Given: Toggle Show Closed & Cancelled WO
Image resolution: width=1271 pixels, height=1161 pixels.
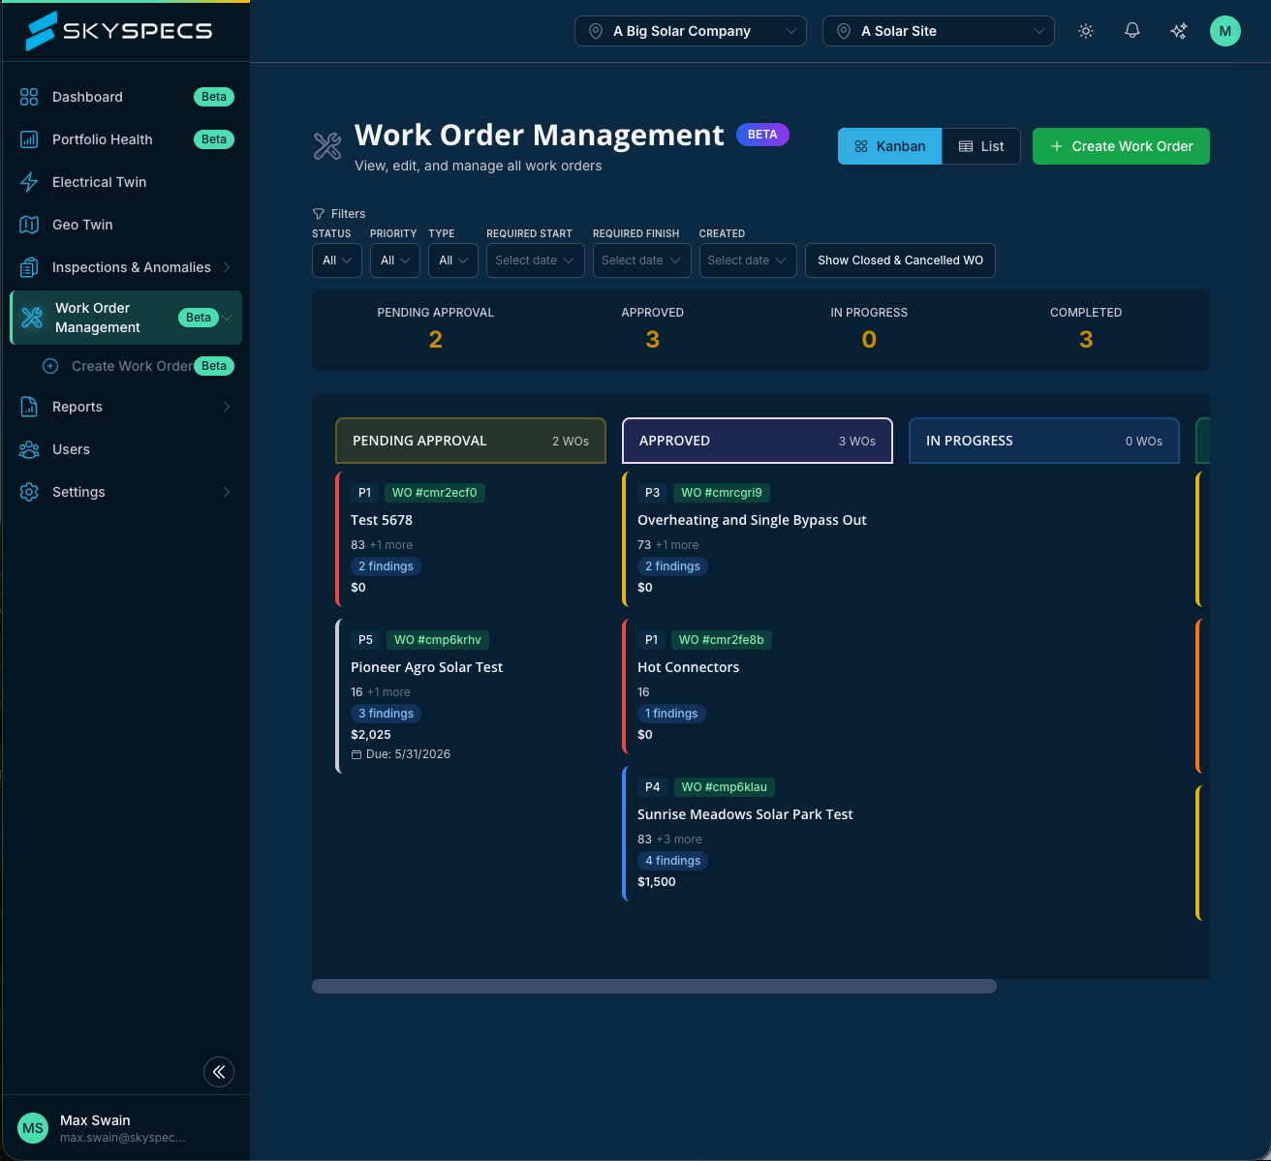Looking at the screenshot, I should click(x=900, y=260).
